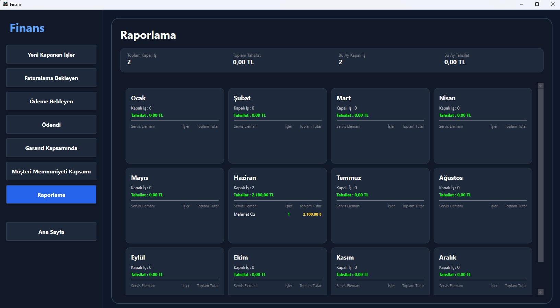Open Garanti Kapsamında list

51,148
